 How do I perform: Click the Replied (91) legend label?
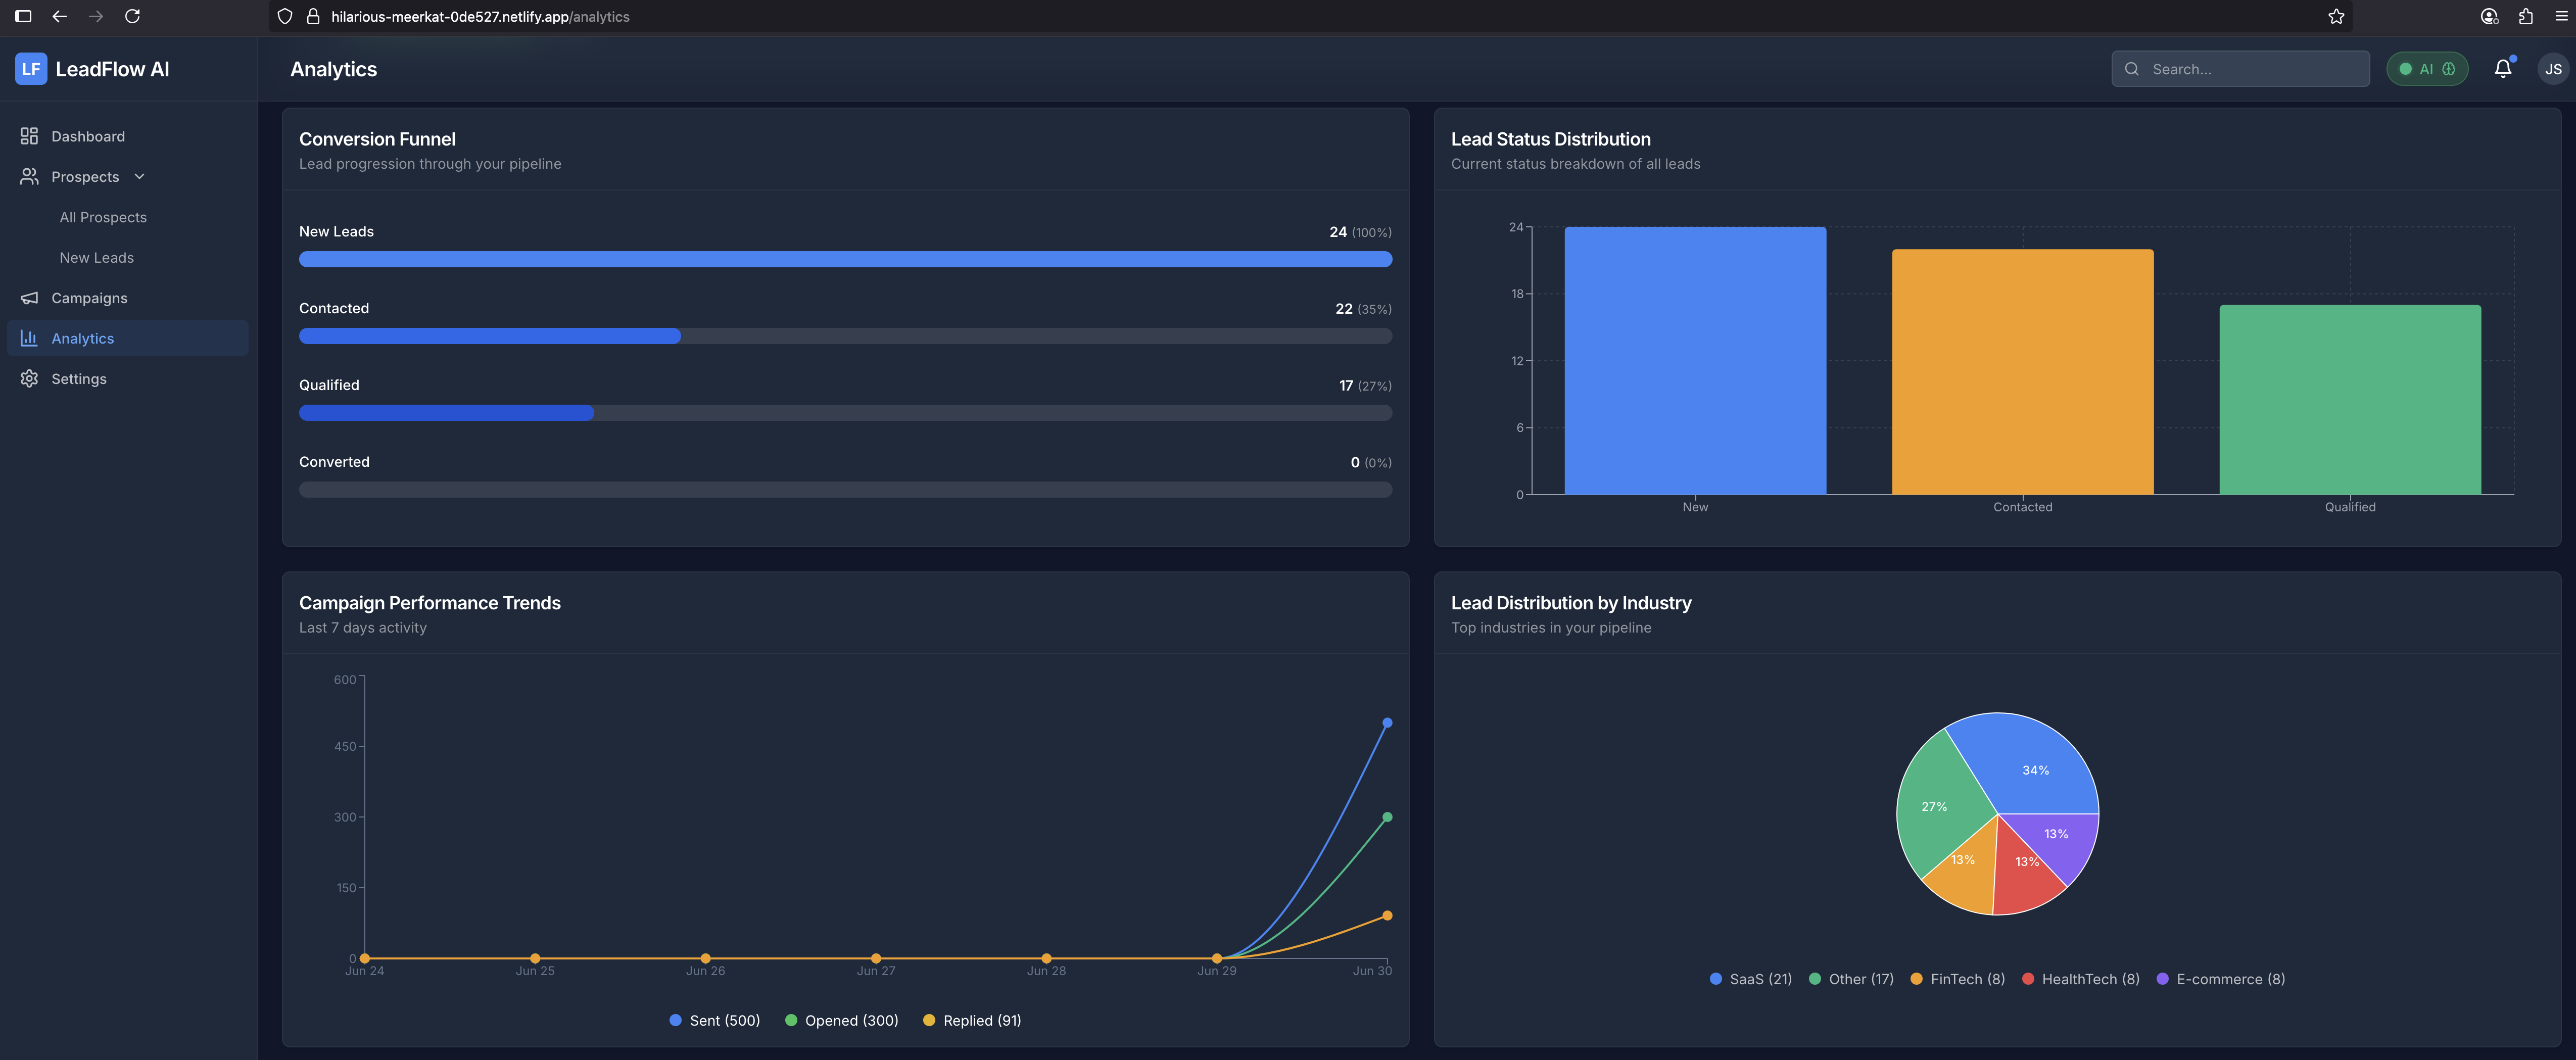pyautogui.click(x=981, y=1021)
